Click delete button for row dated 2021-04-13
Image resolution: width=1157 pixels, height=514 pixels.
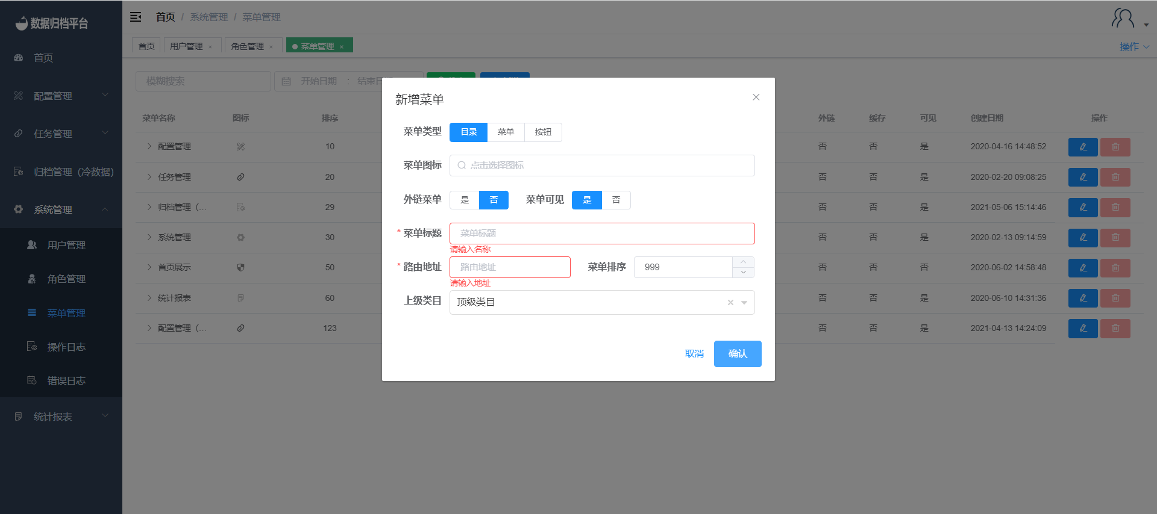point(1115,328)
